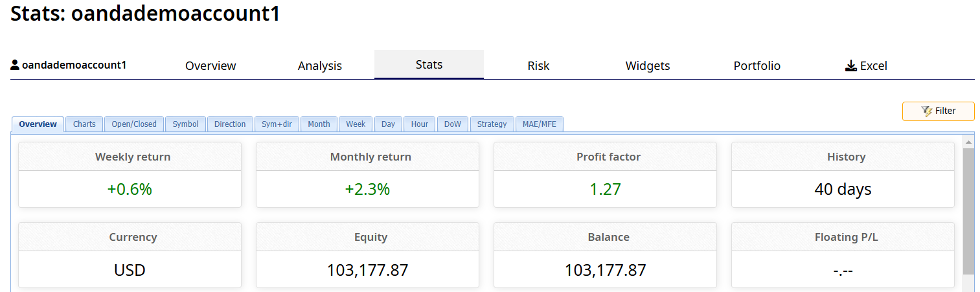Select the Charts sub-tab
980x292 pixels.
coord(84,124)
